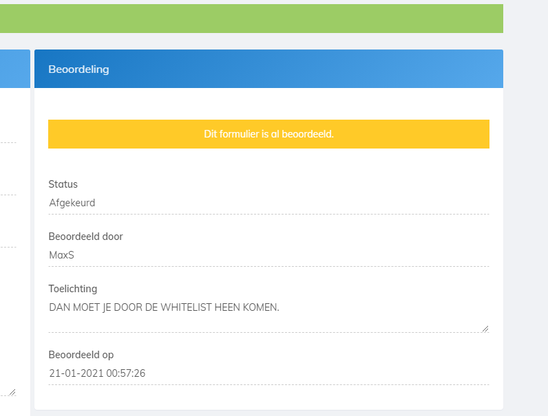Select the Beoordeeld door field with MaxS
The width and height of the screenshot is (548, 416).
(268, 256)
